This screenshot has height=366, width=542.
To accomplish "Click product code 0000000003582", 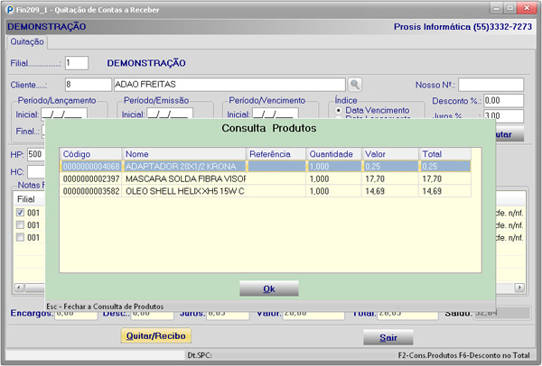I will (x=91, y=191).
